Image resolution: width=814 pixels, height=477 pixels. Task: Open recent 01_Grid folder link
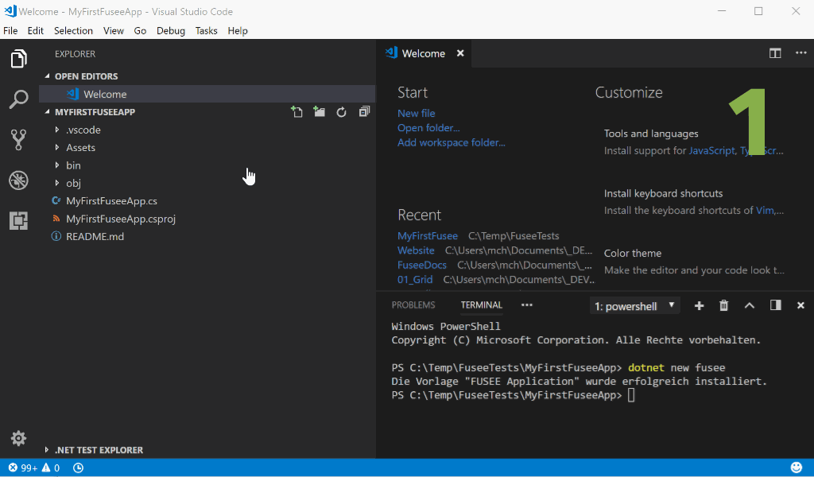pyautogui.click(x=415, y=279)
